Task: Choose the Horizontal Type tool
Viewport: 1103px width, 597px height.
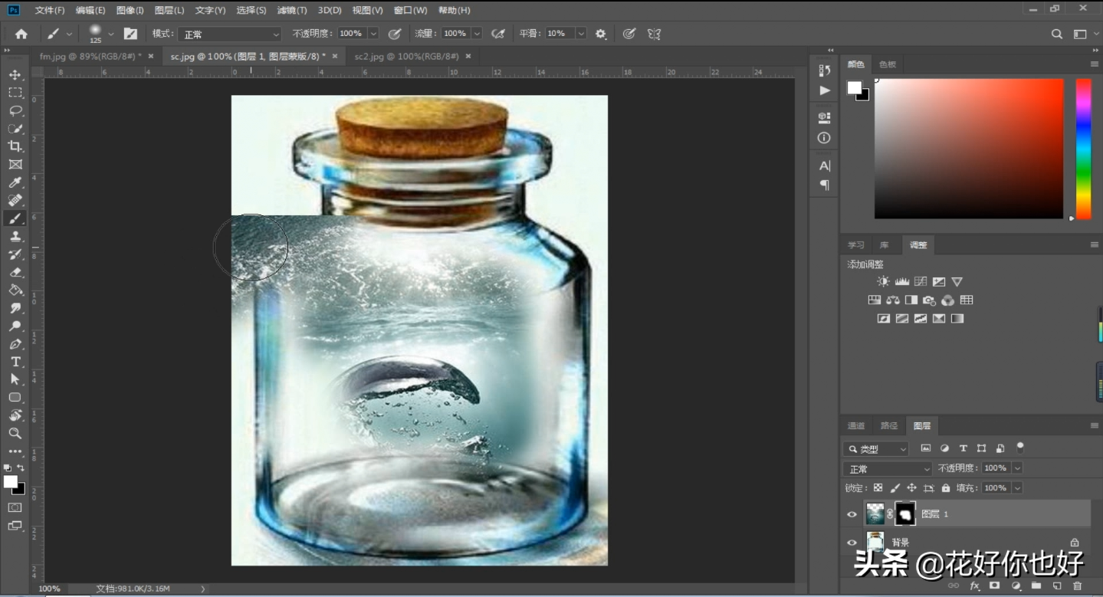Action: coord(15,362)
